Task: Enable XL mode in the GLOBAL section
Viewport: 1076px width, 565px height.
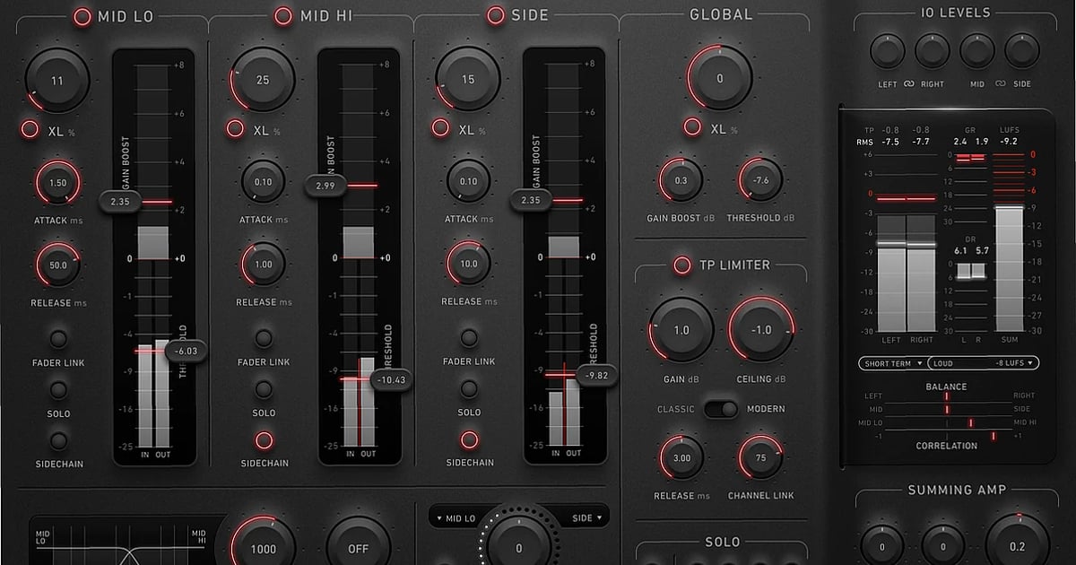Action: pos(692,127)
